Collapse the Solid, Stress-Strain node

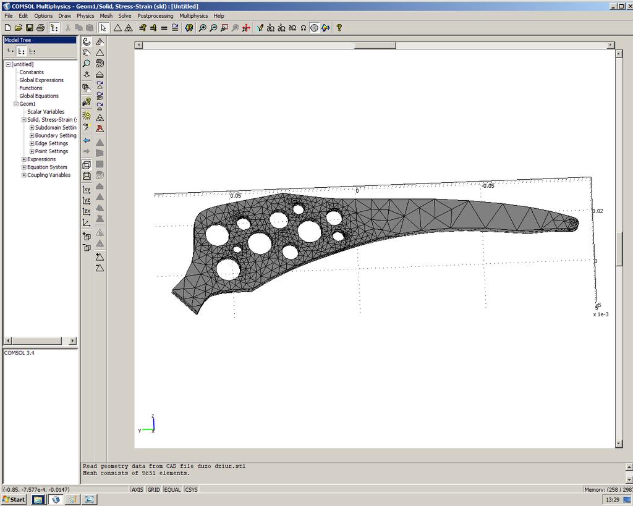24,120
